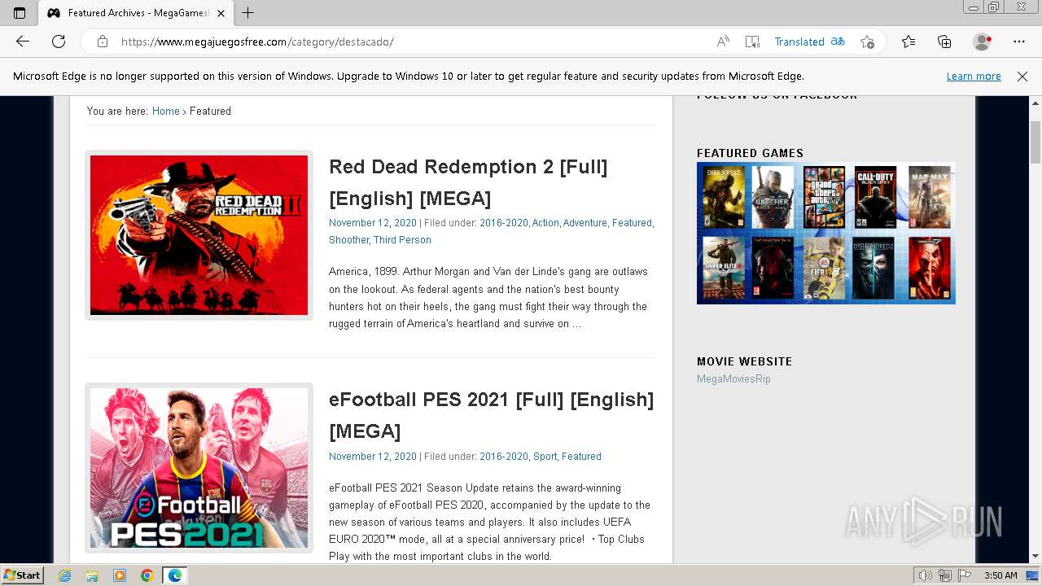Open a new browser tab

pyautogui.click(x=248, y=12)
